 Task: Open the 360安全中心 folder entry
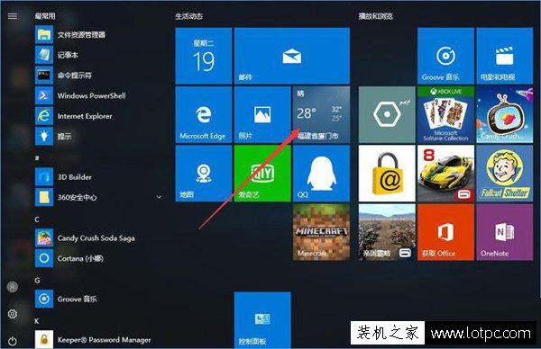click(x=98, y=197)
